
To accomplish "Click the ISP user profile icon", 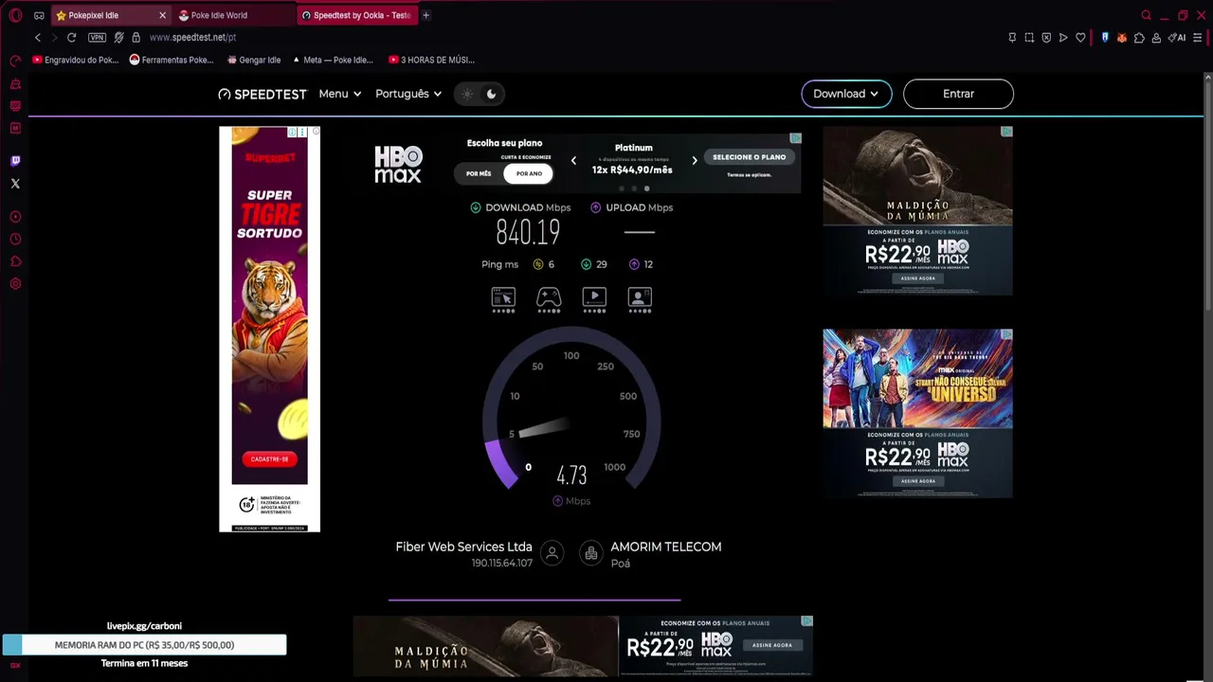I will point(552,553).
